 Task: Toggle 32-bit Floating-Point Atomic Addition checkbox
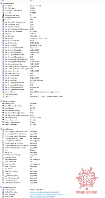[3, 131]
